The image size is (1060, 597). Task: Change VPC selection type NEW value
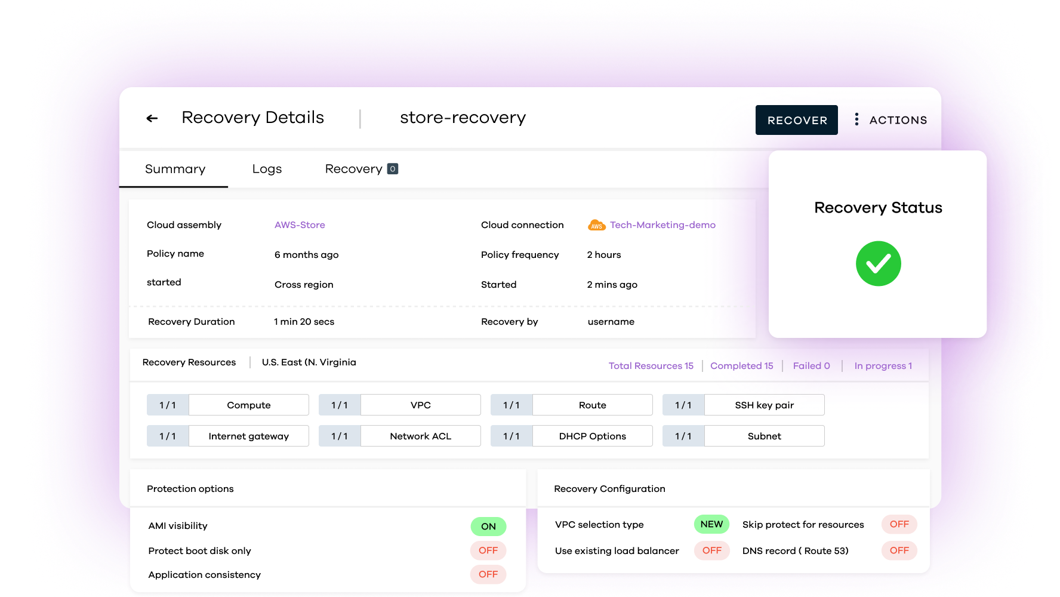pos(711,524)
